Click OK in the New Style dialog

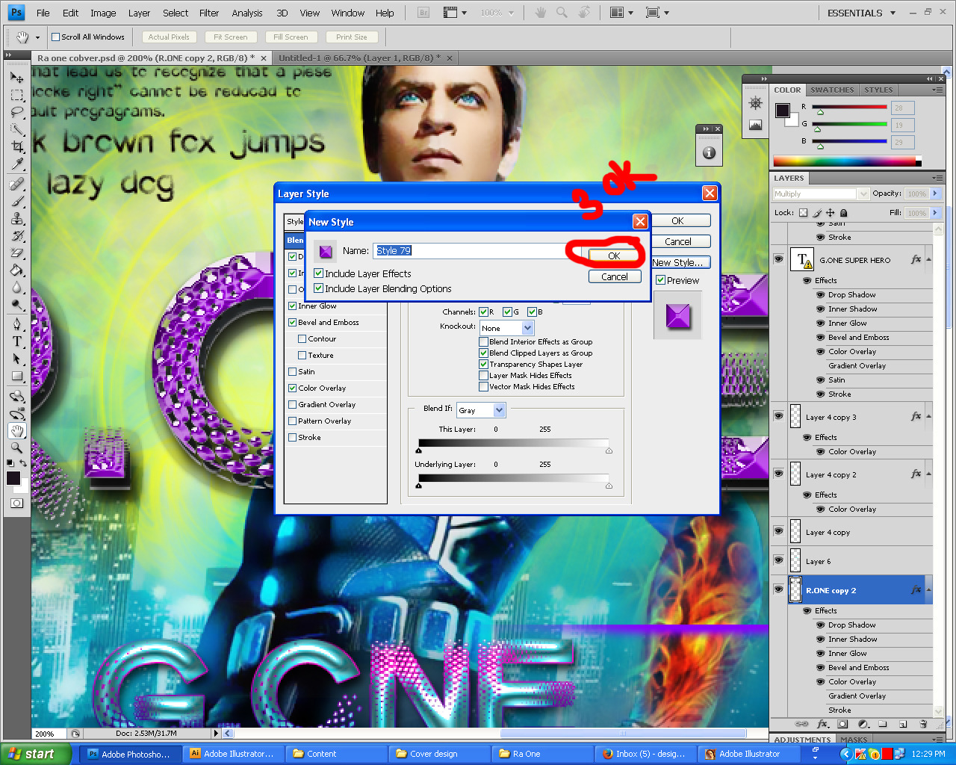[x=612, y=255]
